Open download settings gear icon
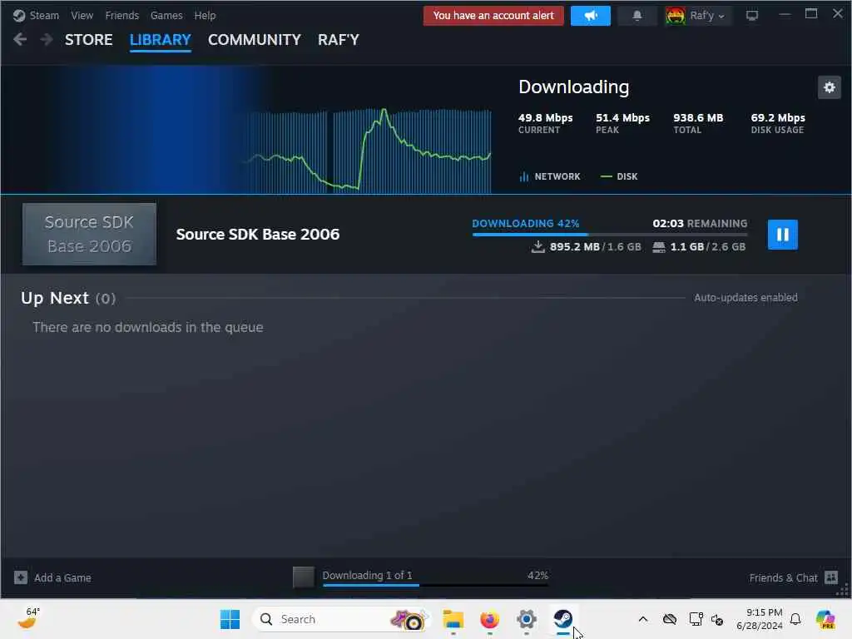852x639 pixels. pos(830,87)
